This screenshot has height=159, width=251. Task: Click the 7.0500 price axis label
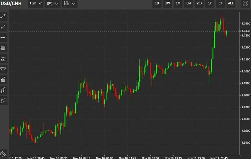tap(246, 131)
